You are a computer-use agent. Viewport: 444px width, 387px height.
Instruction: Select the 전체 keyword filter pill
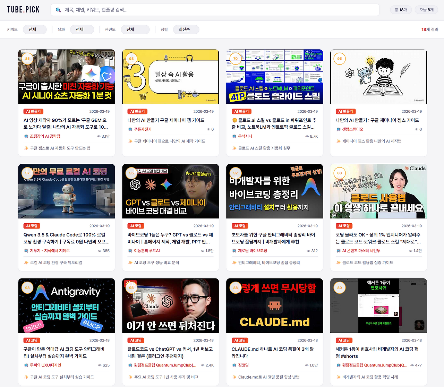(35, 29)
